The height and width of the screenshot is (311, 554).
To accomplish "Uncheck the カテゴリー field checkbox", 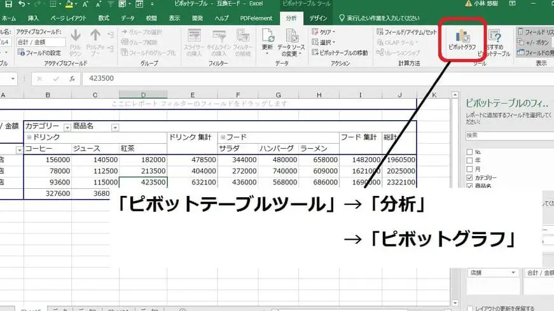I will (x=469, y=178).
